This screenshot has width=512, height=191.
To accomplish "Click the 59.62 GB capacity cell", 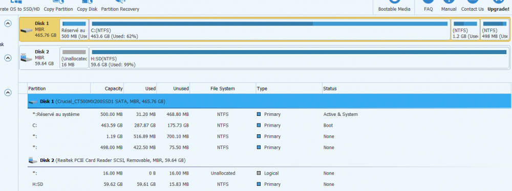I will pyautogui.click(x=113, y=184).
